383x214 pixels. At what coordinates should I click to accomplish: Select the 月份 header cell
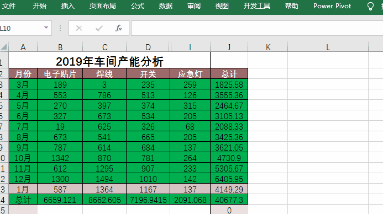click(23, 73)
